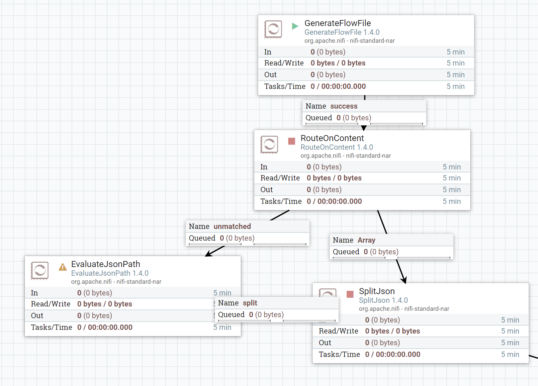
Task: Click the RouteOnContent processor logo icon
Action: click(269, 145)
